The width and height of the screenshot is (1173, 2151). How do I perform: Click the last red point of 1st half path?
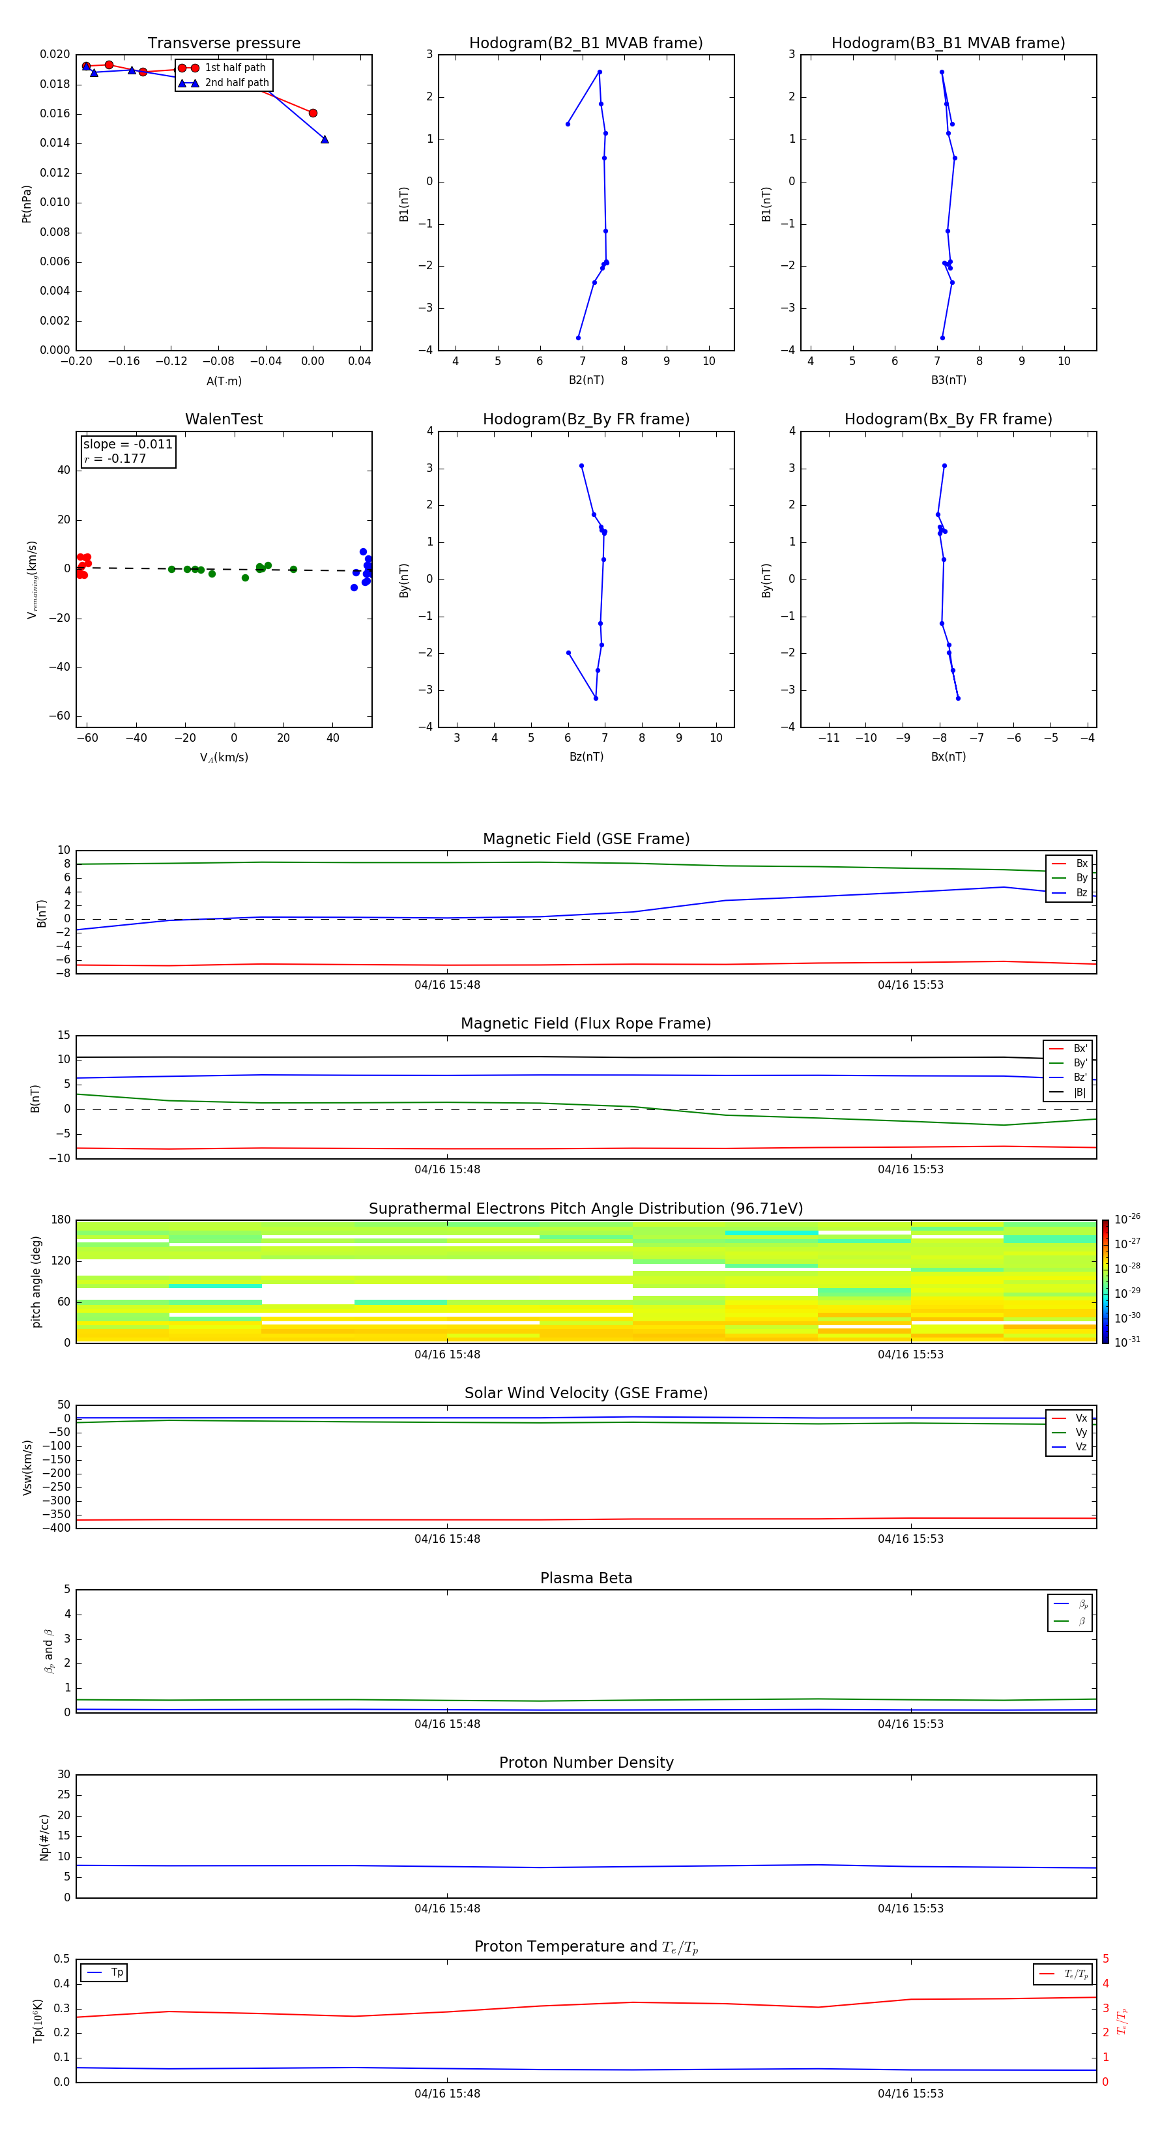(x=313, y=113)
